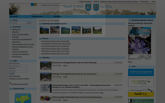Focus the Suchbegriff search field

coord(18,23)
